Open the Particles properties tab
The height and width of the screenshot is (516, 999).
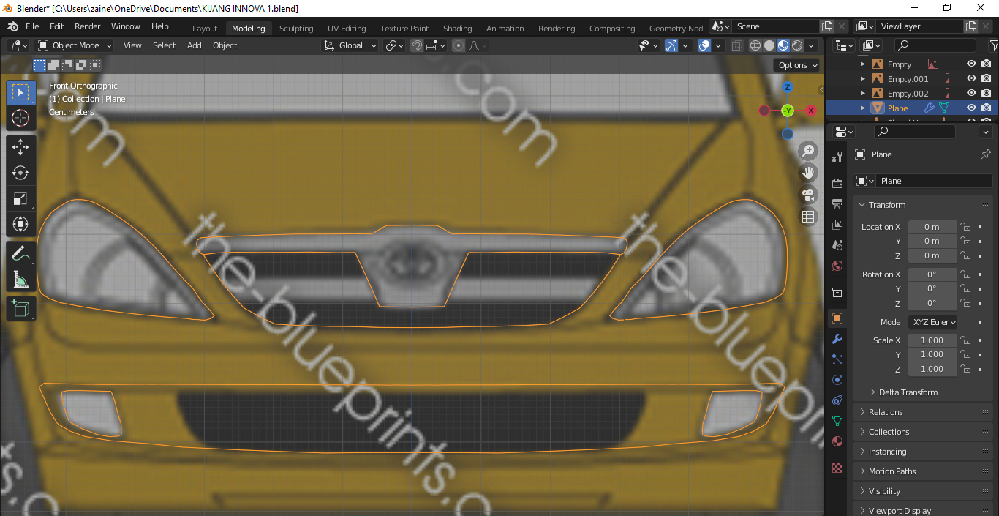837,359
